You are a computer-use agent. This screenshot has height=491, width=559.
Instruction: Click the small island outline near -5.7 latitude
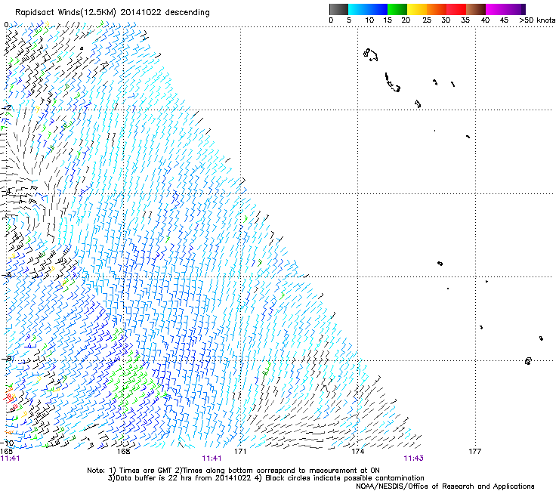coord(440,264)
